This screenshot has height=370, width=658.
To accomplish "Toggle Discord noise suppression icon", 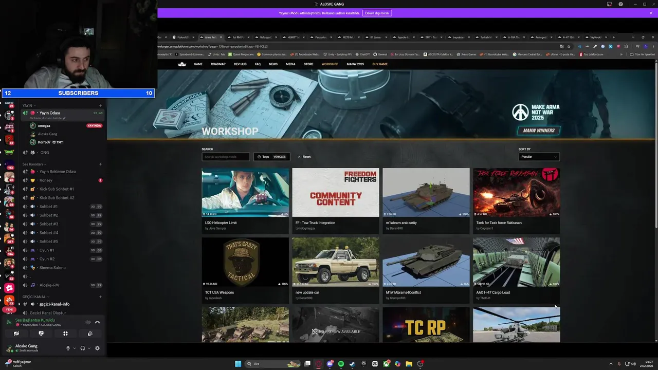I will point(88,322).
